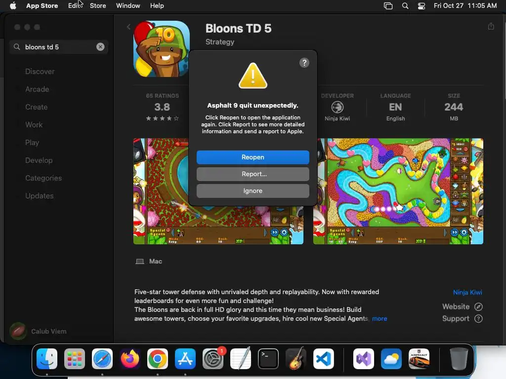Viewport: 506px width, 379px height.
Task: Open the App Store menu
Action: 42,5
